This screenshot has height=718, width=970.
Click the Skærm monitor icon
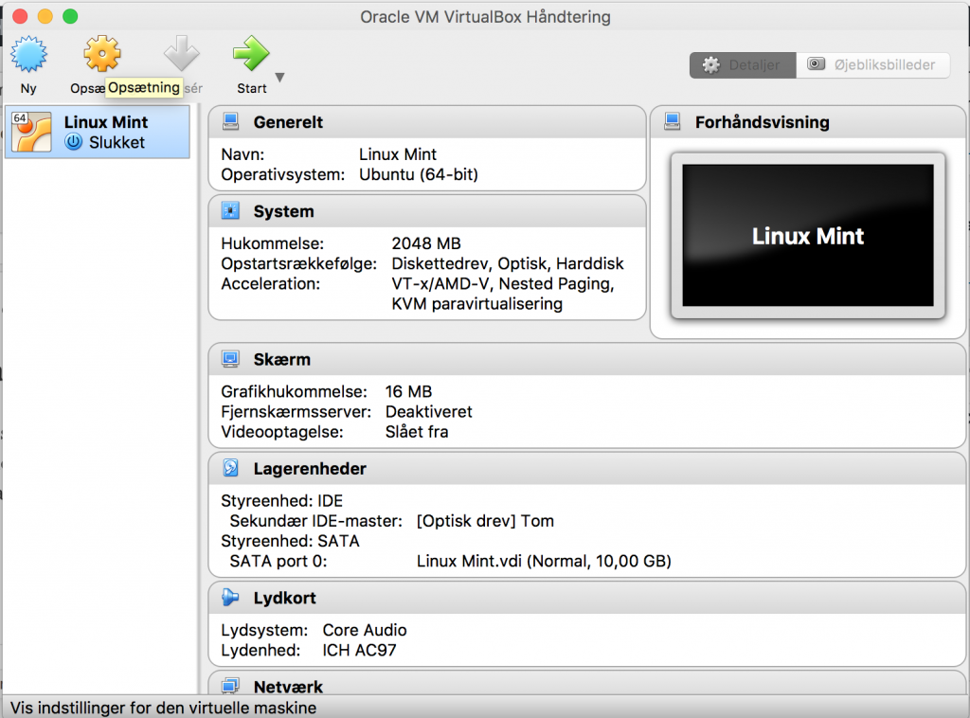pos(231,359)
